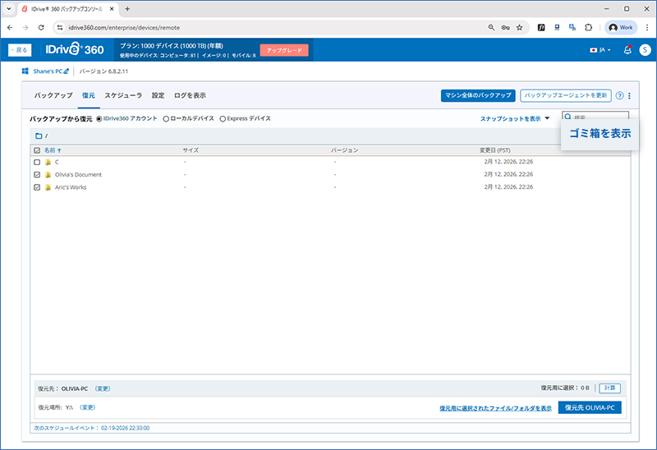Select the ローカルデバイス radio button

[166, 119]
